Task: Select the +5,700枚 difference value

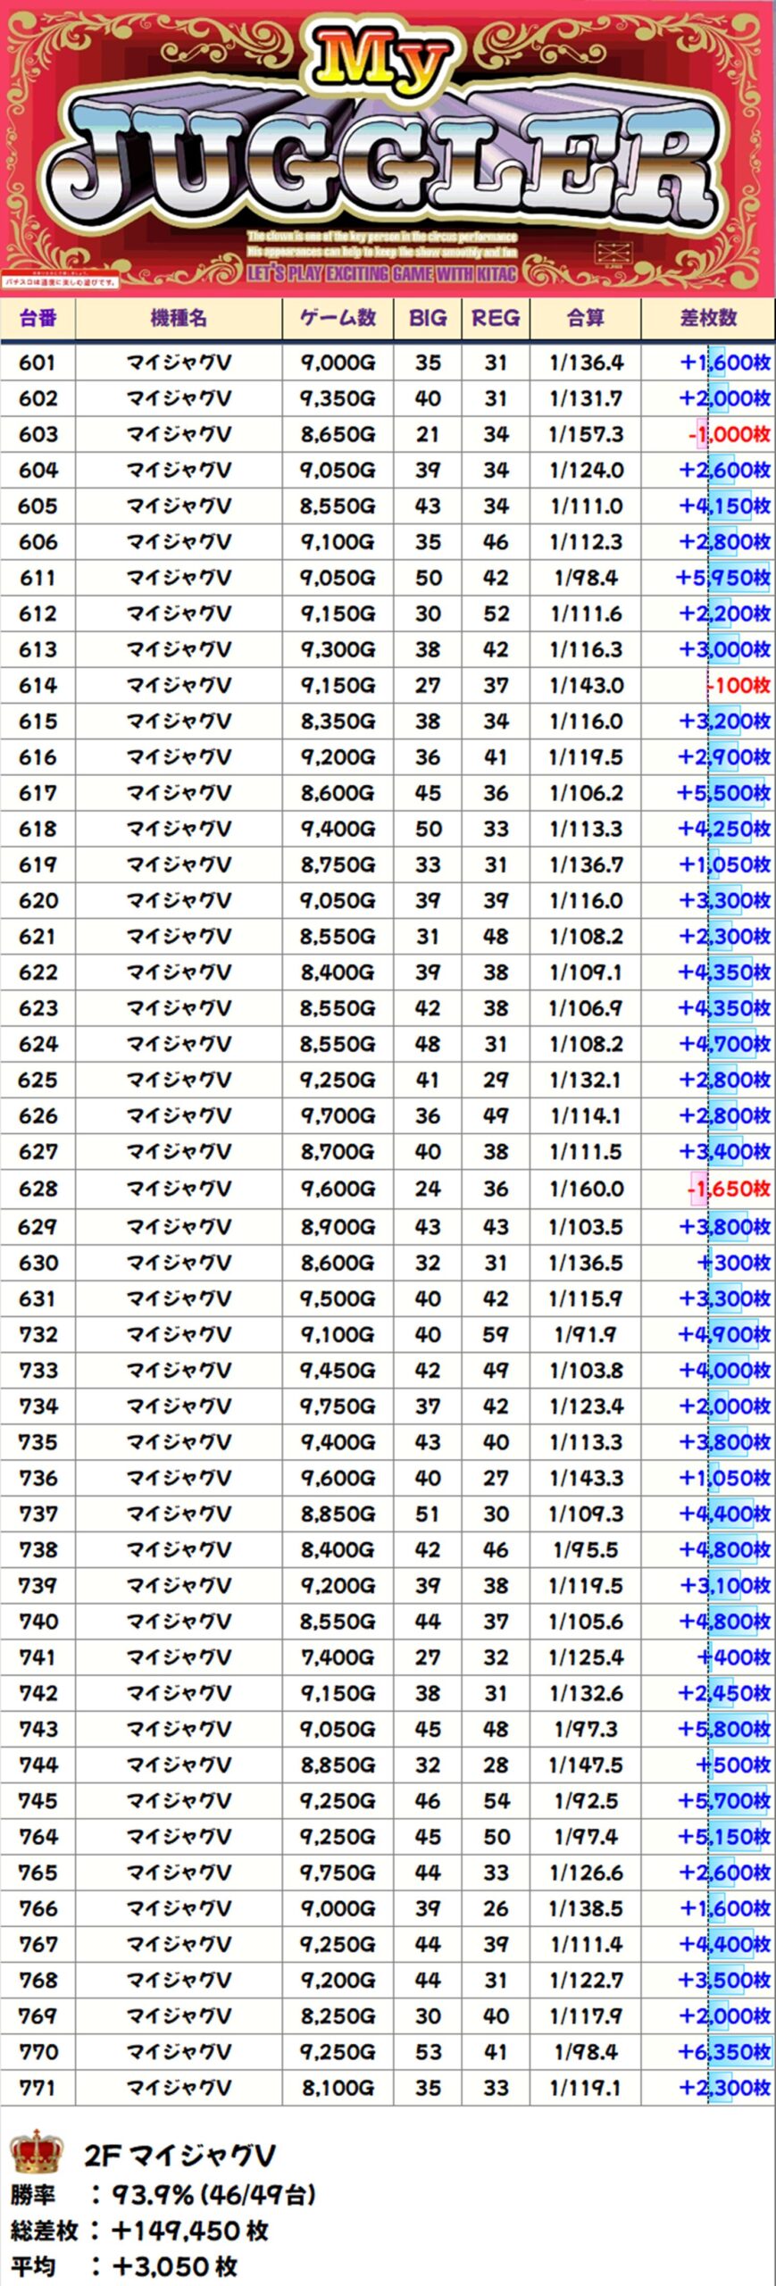Action: click(x=724, y=1801)
